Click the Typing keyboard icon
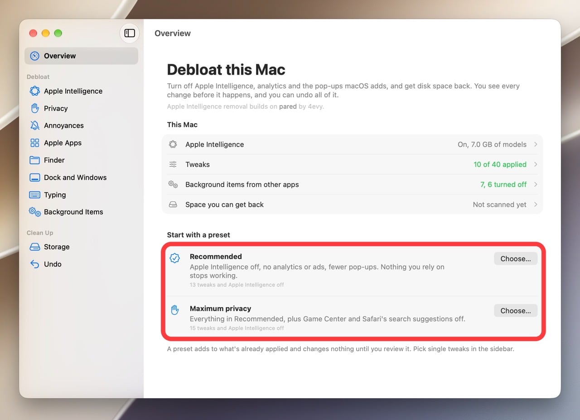Image resolution: width=580 pixels, height=420 pixels. [34, 195]
